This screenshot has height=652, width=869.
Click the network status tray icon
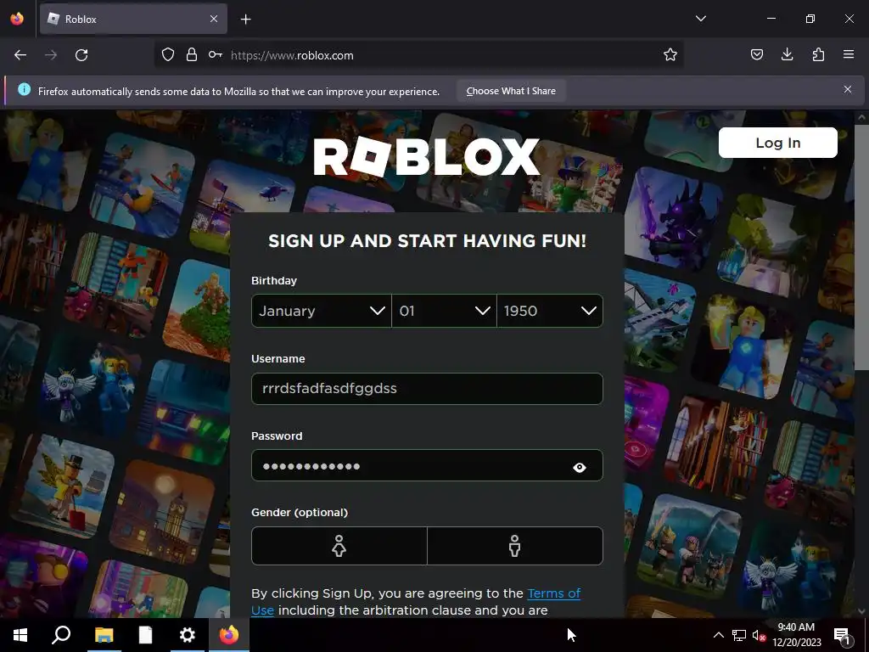click(739, 635)
